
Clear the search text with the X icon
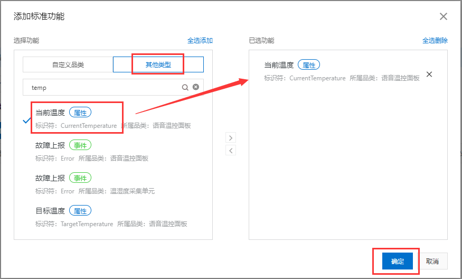[196, 87]
